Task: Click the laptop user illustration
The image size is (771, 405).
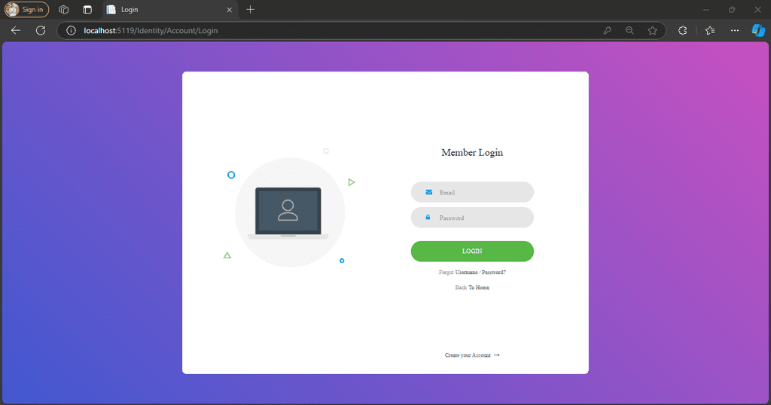Action: 290,212
